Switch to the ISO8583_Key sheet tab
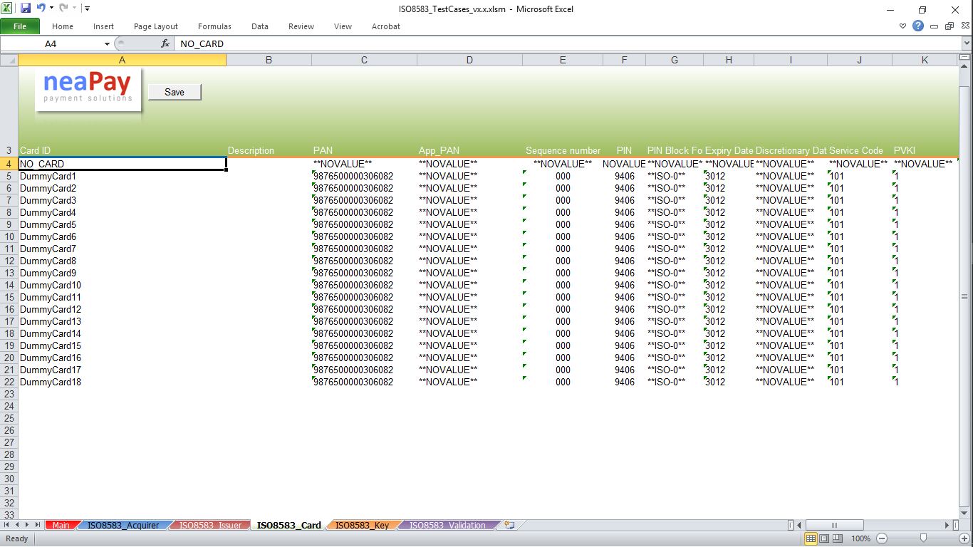The width and height of the screenshot is (973, 547). 363,526
